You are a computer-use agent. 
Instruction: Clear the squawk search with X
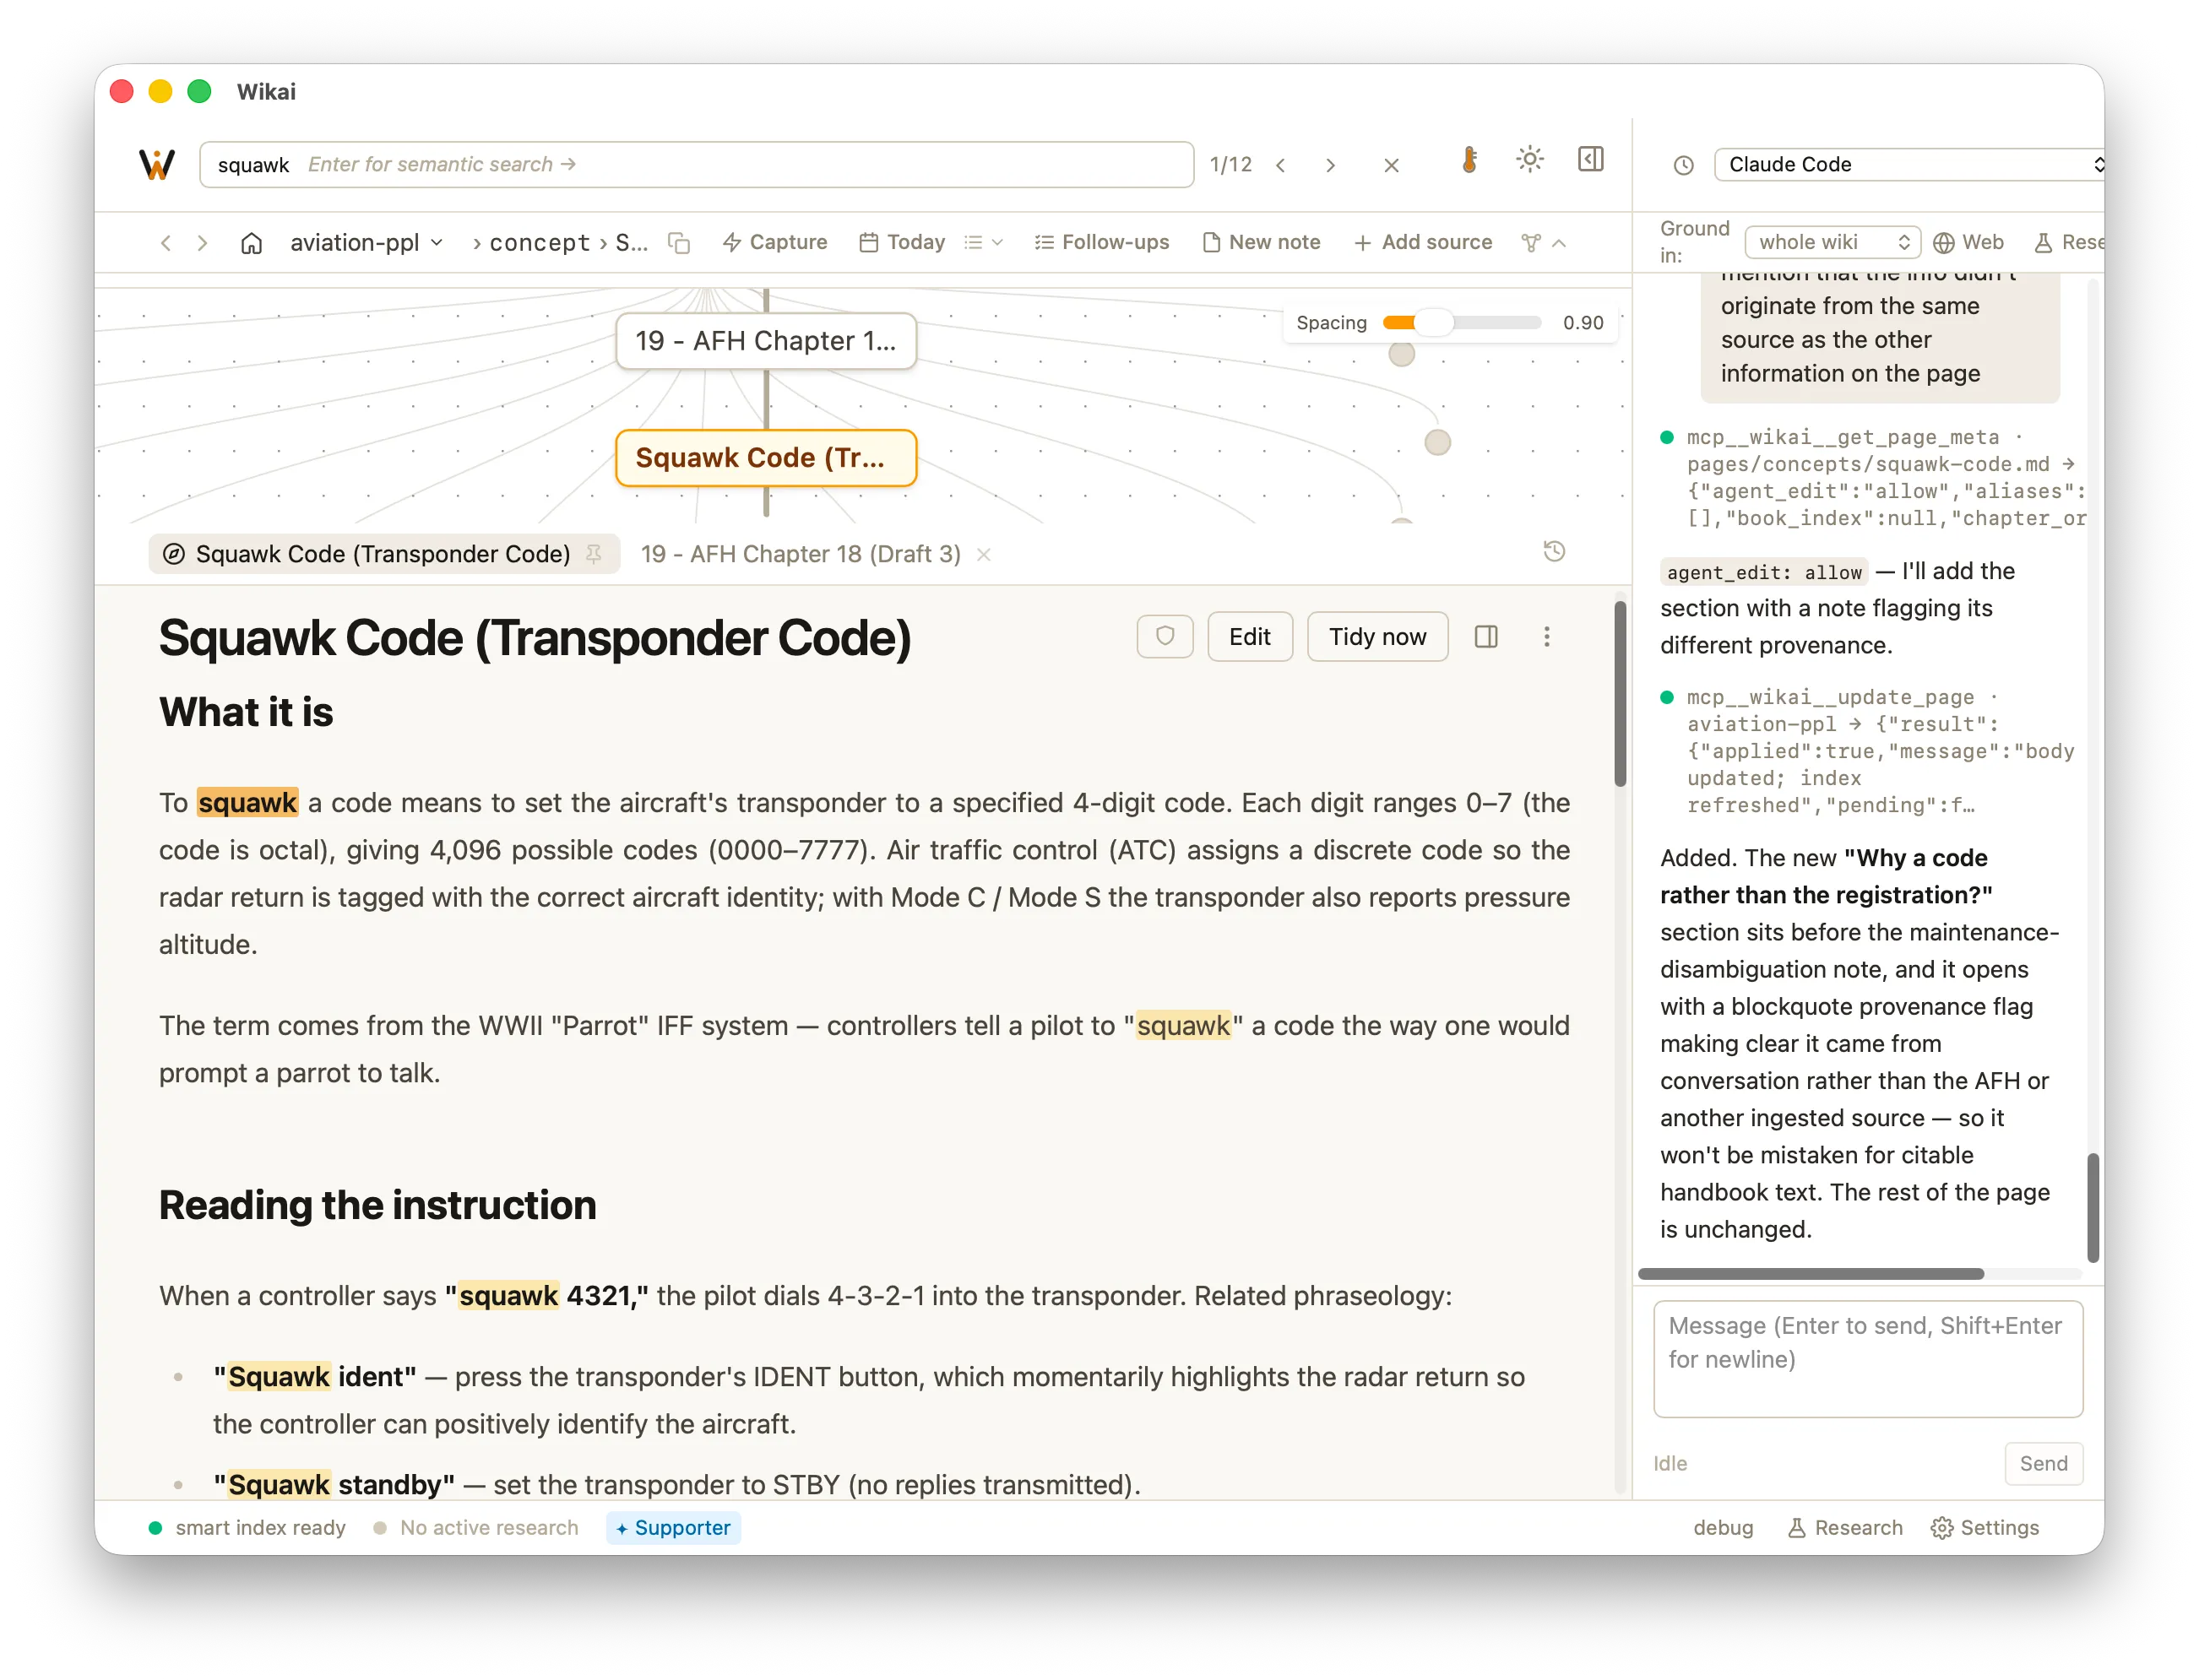coord(1391,165)
